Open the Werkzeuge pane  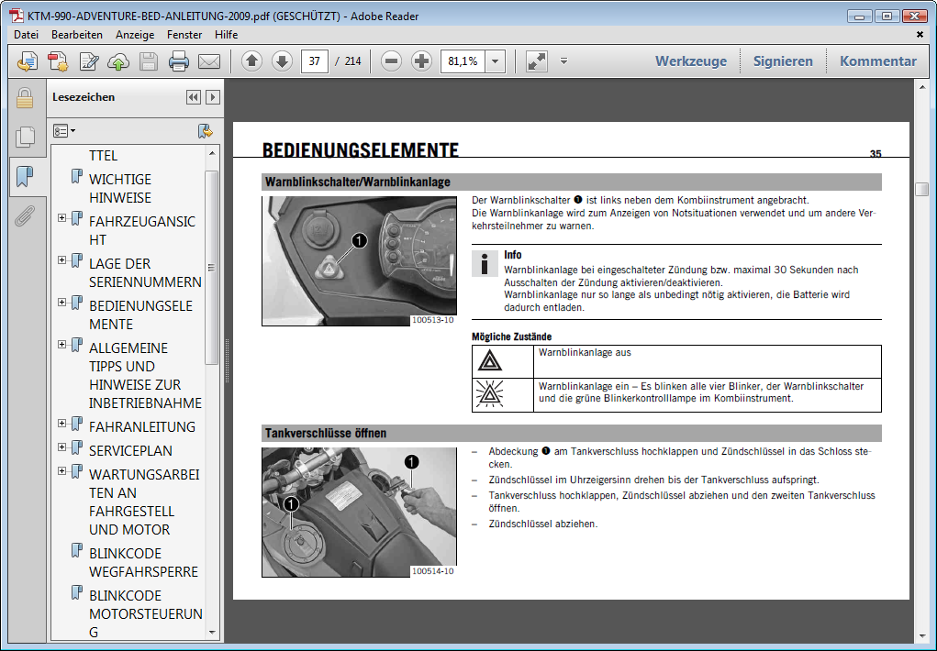click(x=690, y=61)
